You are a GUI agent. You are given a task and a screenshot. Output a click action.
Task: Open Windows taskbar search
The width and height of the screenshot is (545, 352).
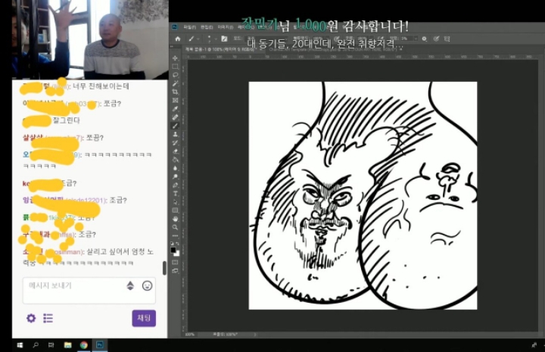coord(36,345)
